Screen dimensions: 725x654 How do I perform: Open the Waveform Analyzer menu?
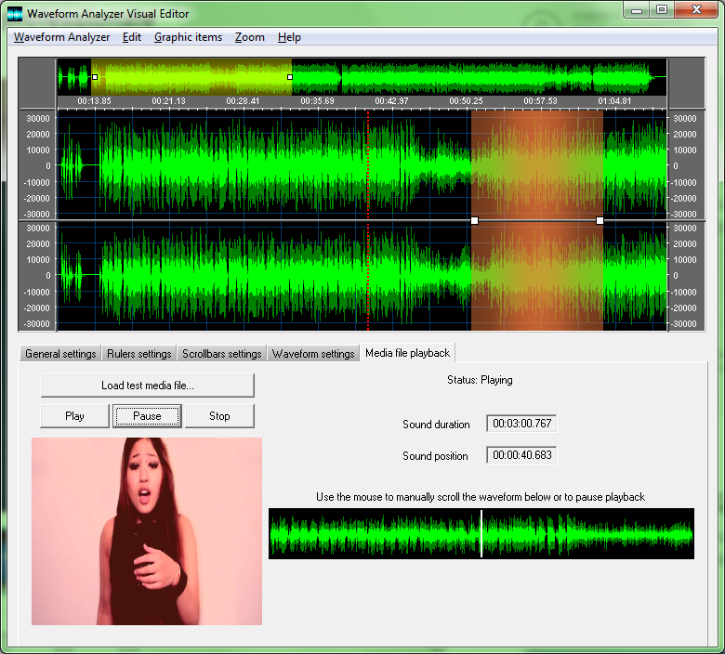pyautogui.click(x=61, y=37)
